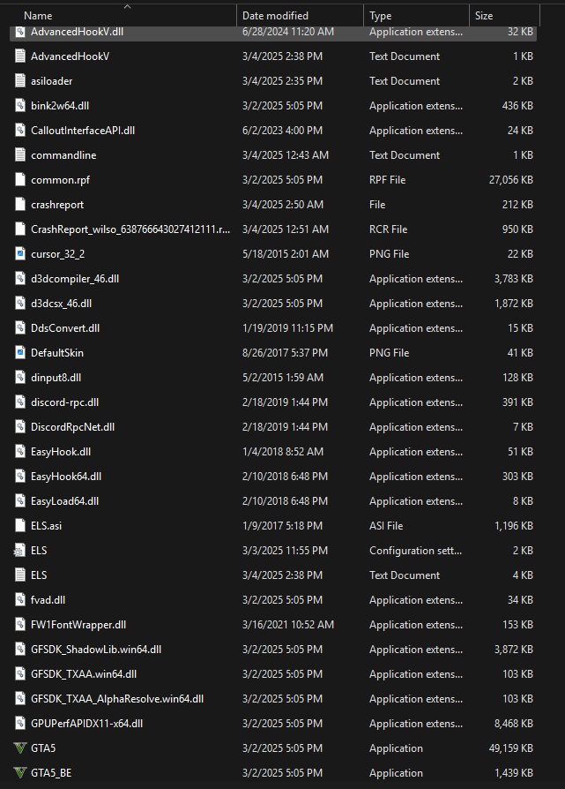
Task: Select the GFSDK_ShadowLib.win64.dll file name
Action: click(96, 649)
